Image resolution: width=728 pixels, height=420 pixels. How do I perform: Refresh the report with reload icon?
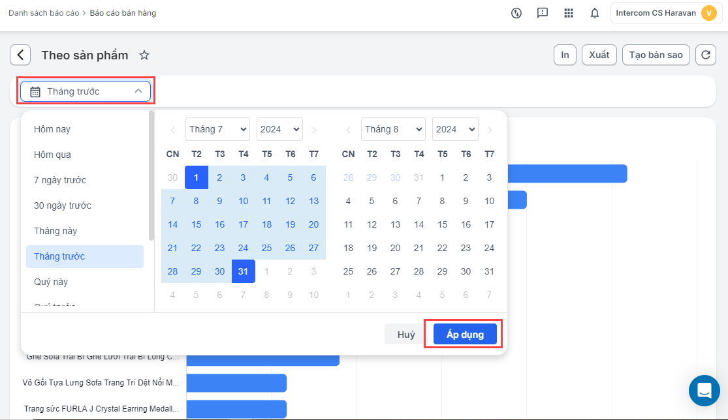click(x=705, y=55)
